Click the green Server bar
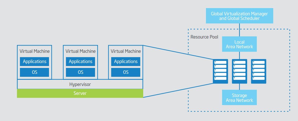Image resolution: width=298 pixels, height=121 pixels. 80,94
